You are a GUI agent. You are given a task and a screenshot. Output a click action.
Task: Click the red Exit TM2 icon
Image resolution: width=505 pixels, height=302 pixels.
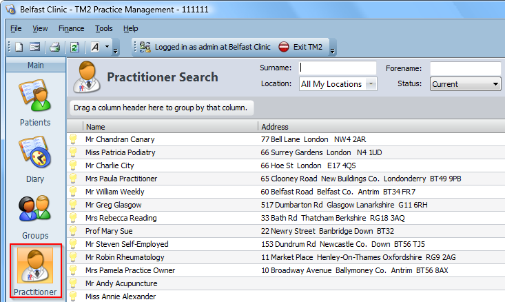point(284,47)
